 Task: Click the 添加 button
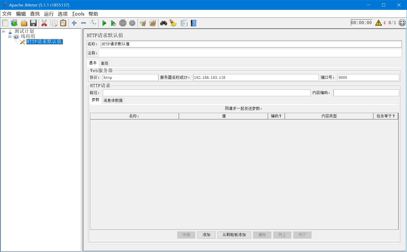(x=206, y=235)
